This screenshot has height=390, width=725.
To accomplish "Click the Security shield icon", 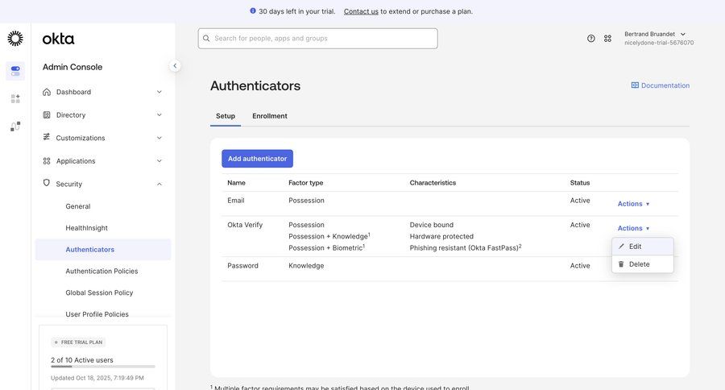I will (x=46, y=183).
